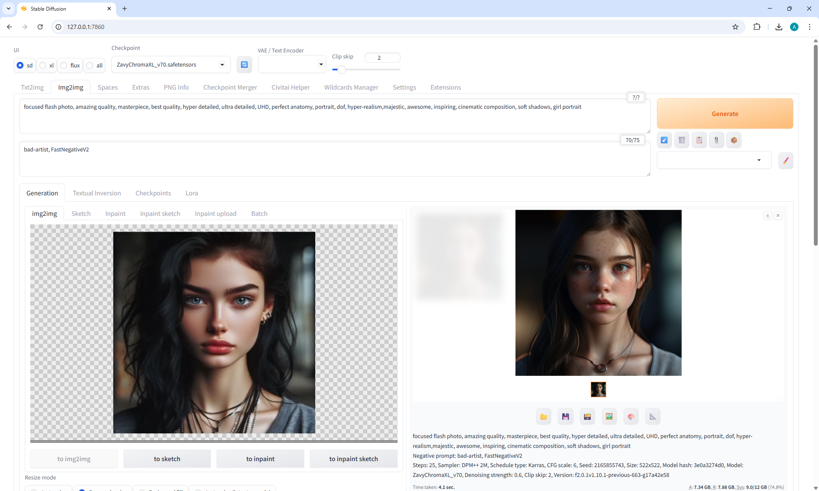This screenshot has height=491, width=819.
Task: Open the output folder icon
Action: coord(543,416)
